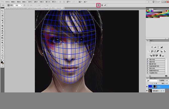
Task: Toggle Quick Mask mode at toolbox bottom
Action: tap(2, 66)
